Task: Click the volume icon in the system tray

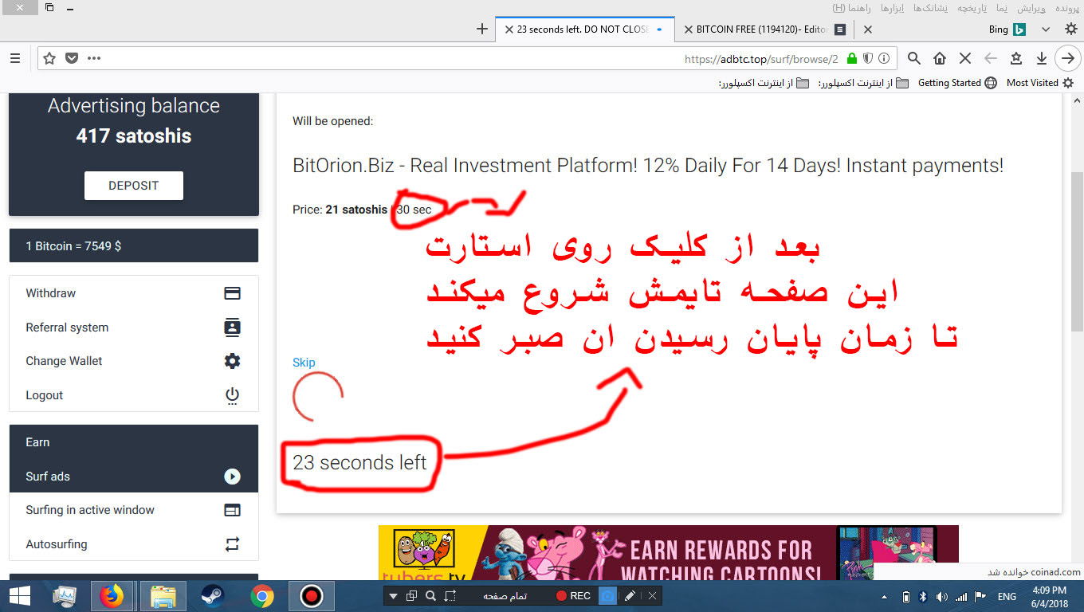Action: pyautogui.click(x=942, y=596)
